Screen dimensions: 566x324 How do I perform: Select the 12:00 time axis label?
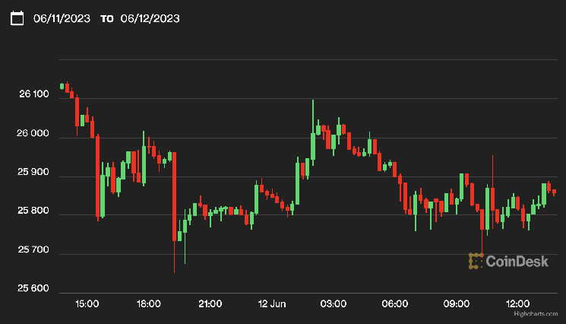518,303
